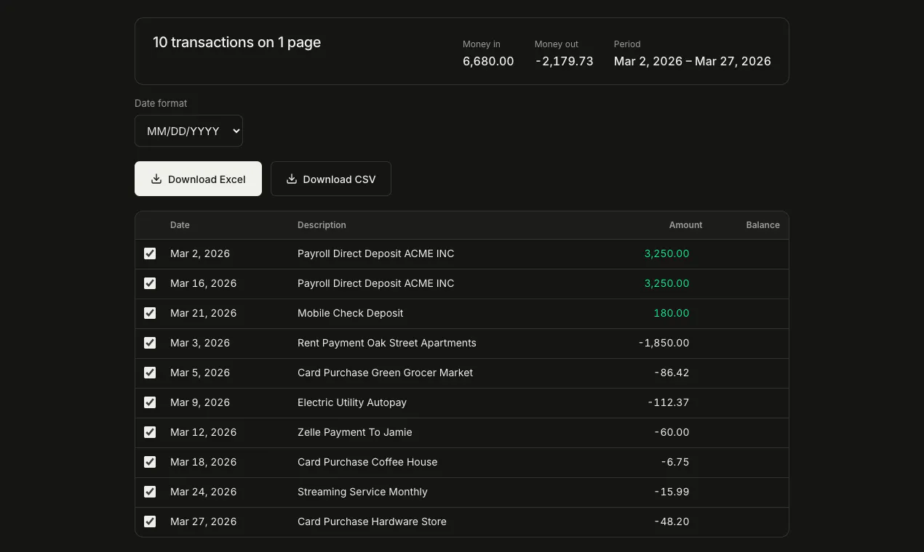The image size is (924, 552).
Task: Click the Mar 9, 2026 date cell
Action: coord(200,402)
